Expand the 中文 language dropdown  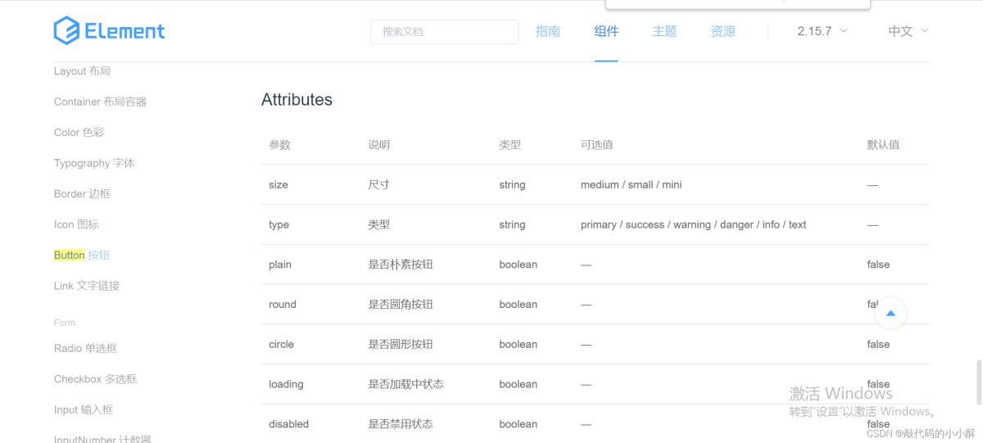908,31
